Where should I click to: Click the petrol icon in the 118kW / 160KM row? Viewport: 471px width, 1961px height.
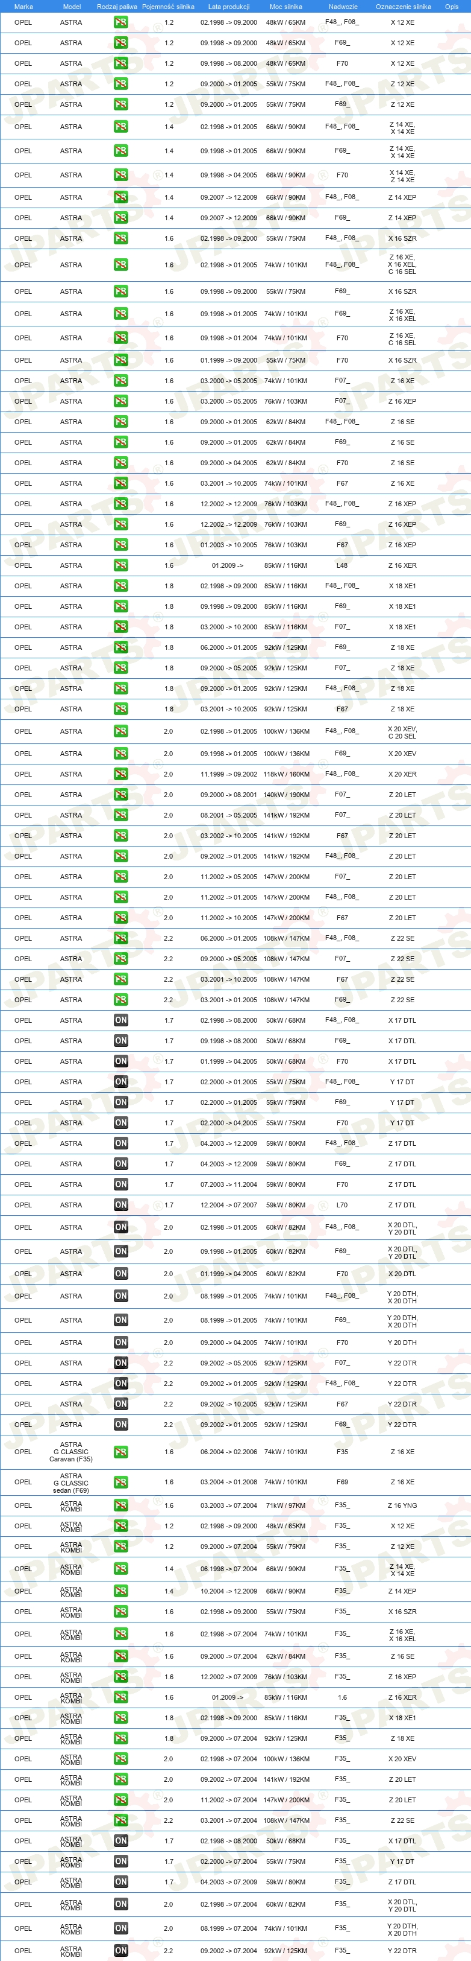click(x=121, y=774)
